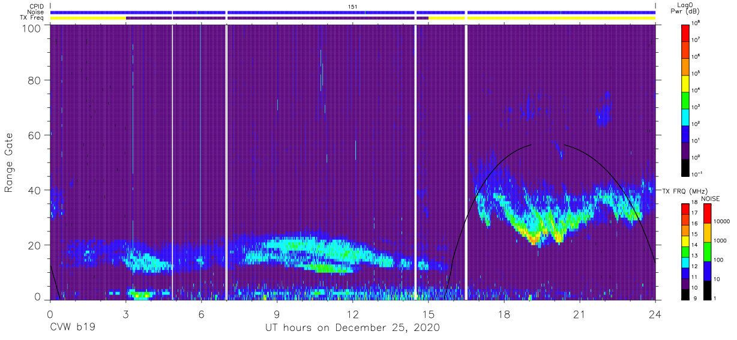Click the y-axis tick label '60'
737x340 pixels.
tap(34, 135)
